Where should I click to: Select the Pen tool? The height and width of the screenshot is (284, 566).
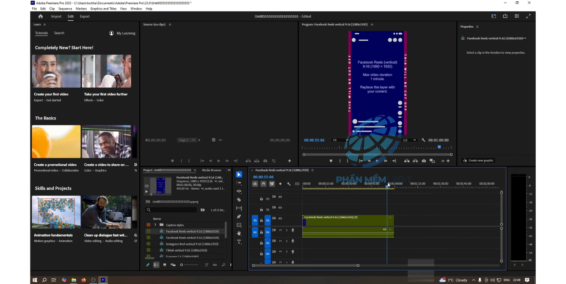coord(239,216)
